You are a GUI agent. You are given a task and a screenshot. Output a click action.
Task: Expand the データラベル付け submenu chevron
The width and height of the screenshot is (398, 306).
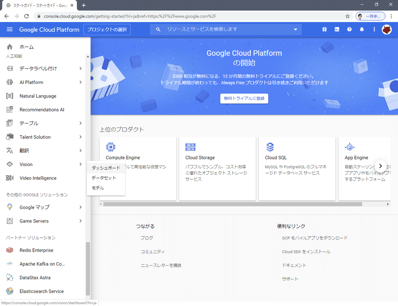[81, 69]
